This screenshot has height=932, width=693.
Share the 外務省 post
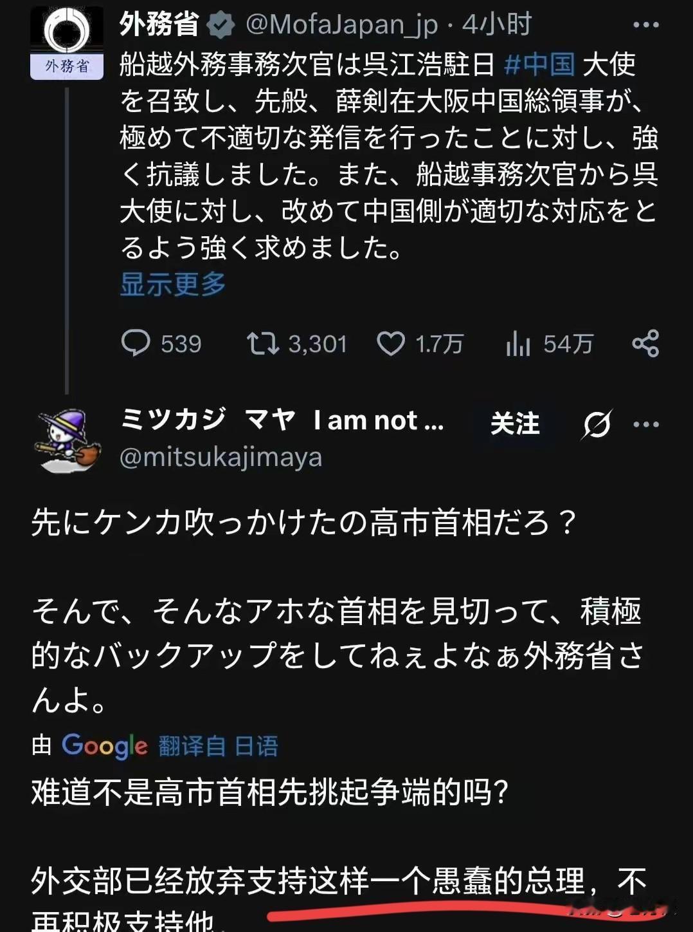coord(645,343)
